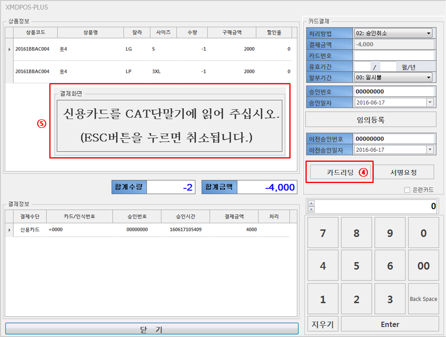Click the 지우기 clear button
This screenshot has width=446, height=337.
coord(323,324)
